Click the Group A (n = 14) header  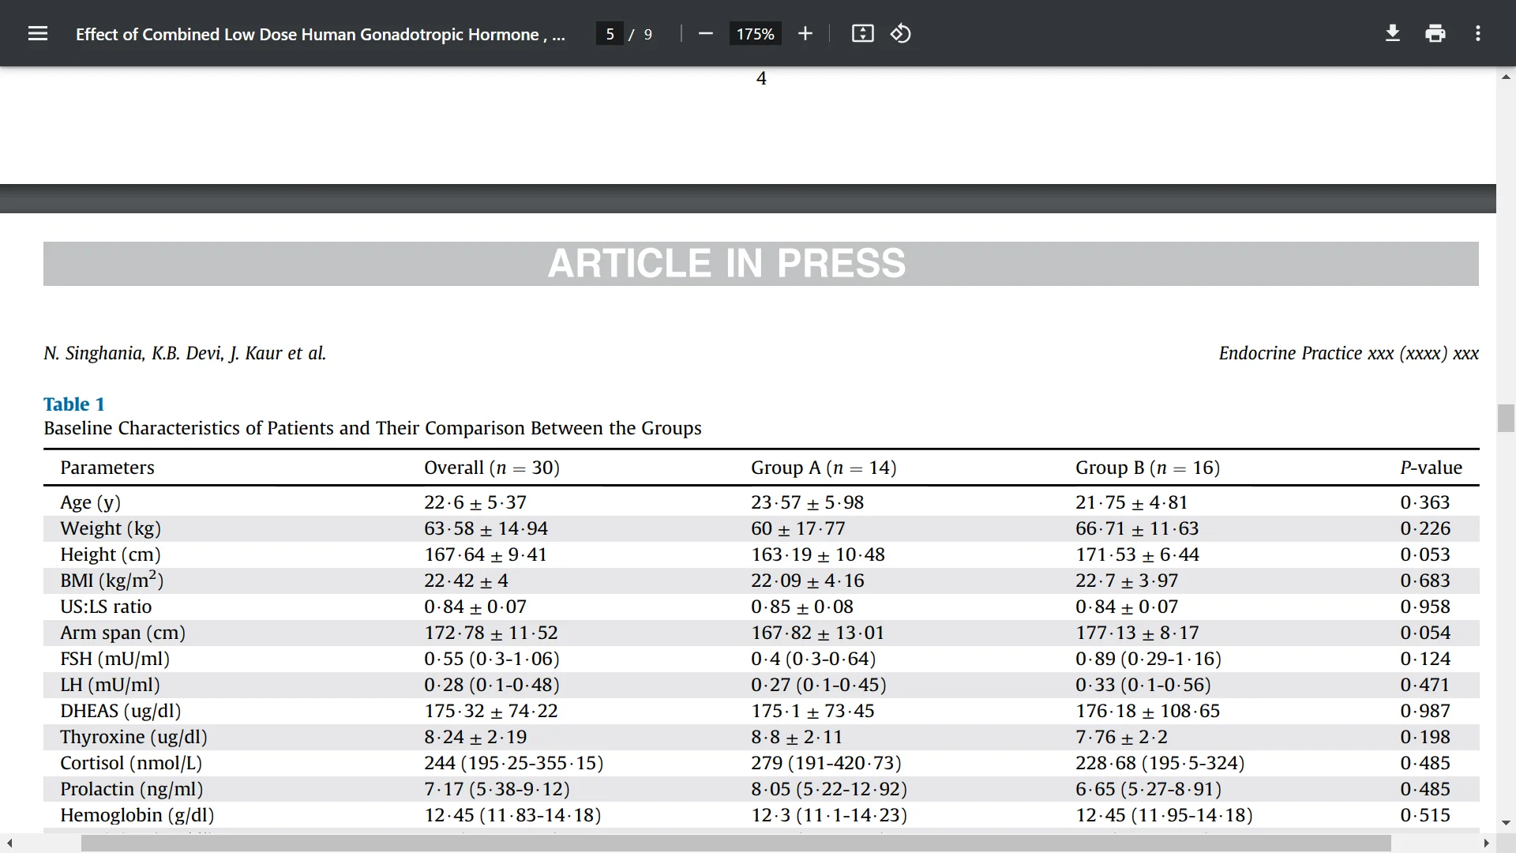click(x=824, y=468)
